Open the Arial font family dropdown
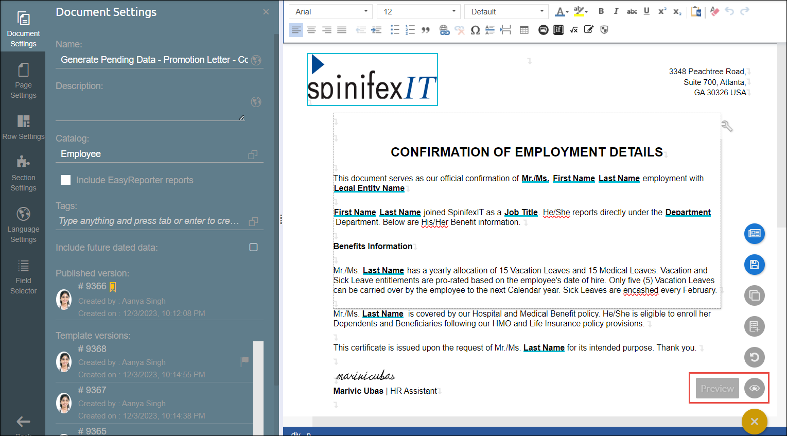This screenshot has width=787, height=436. (330, 11)
